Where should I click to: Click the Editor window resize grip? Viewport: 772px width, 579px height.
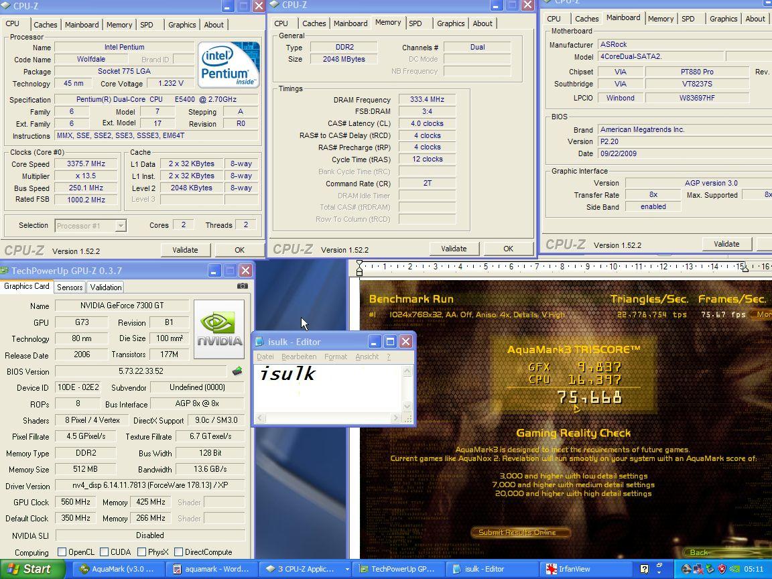[x=407, y=418]
